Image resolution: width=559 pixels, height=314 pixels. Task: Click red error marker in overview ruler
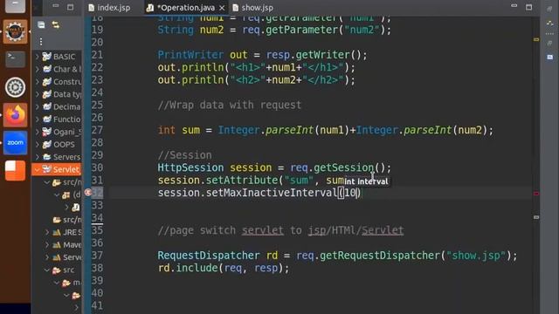[x=536, y=194]
